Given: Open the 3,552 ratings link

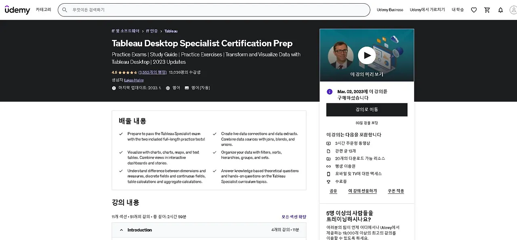Looking at the screenshot, I should 152,73.
